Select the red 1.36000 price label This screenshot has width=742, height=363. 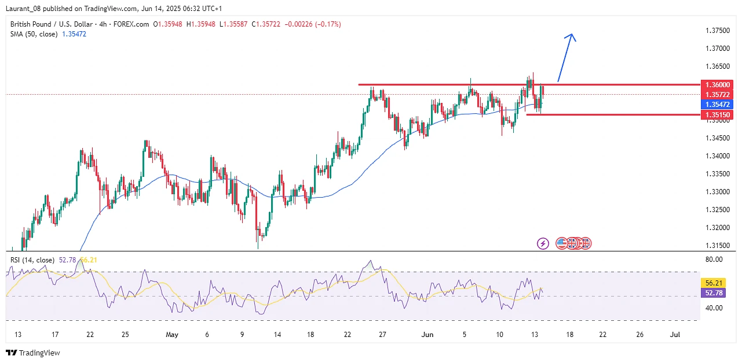click(x=717, y=84)
